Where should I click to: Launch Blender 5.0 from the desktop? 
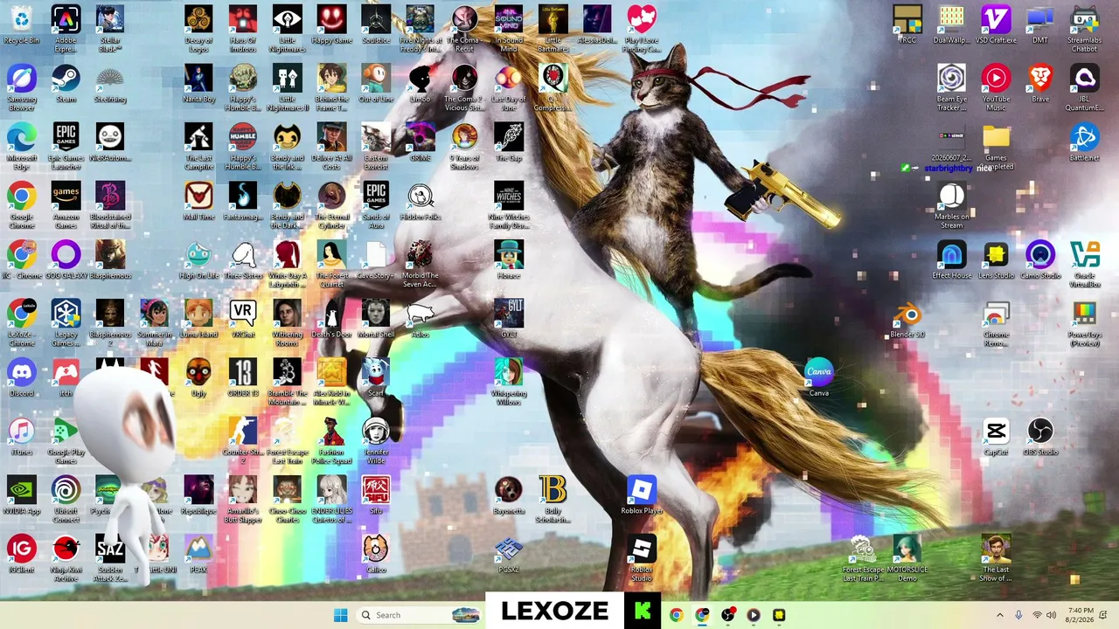[907, 319]
